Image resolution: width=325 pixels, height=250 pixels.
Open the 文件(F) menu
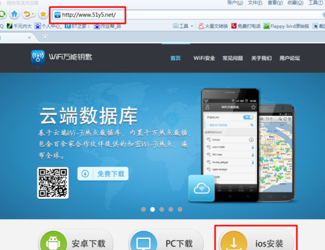[255, 3]
